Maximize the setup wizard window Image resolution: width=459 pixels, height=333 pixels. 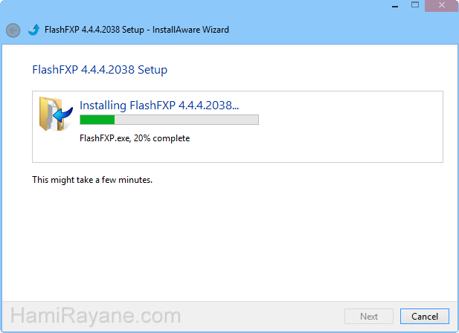pyautogui.click(x=415, y=5)
